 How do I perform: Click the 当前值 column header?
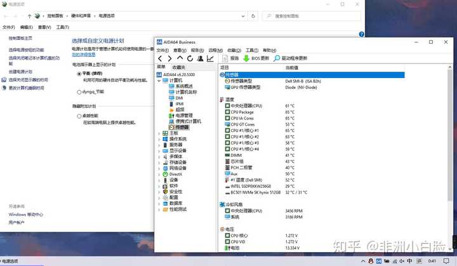coord(291,68)
